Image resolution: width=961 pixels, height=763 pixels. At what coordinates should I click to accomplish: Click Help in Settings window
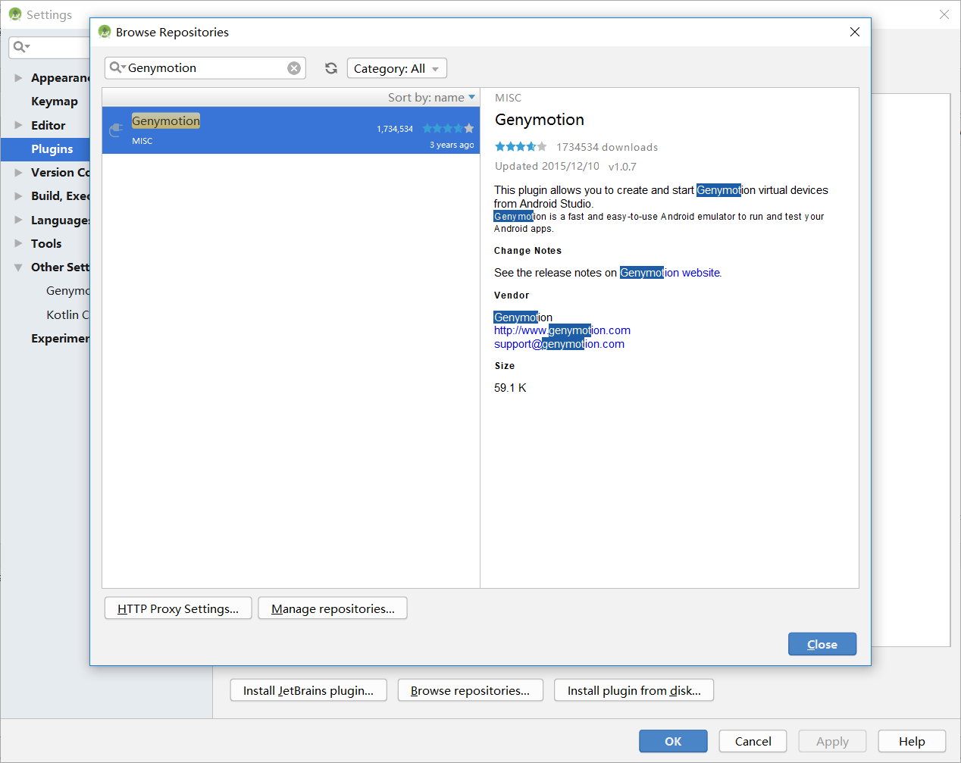[912, 741]
